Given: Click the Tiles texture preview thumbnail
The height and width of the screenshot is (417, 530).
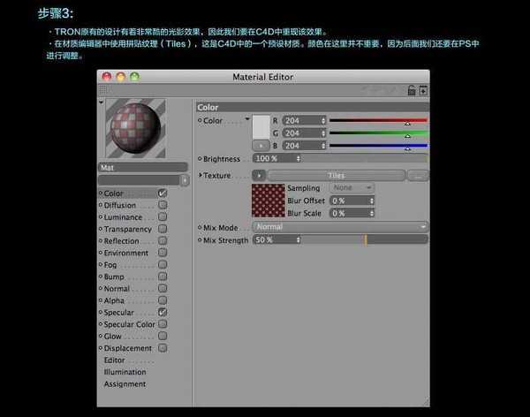Looking at the screenshot, I should pos(269,201).
